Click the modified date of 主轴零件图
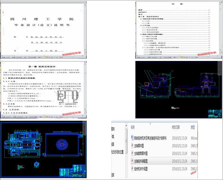The width and height of the screenshot is (223, 180). coord(180,146)
